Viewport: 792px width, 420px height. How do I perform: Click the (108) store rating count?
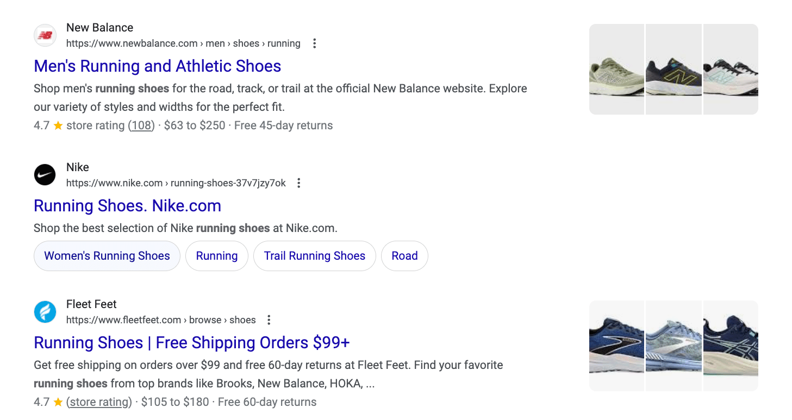pyautogui.click(x=140, y=125)
